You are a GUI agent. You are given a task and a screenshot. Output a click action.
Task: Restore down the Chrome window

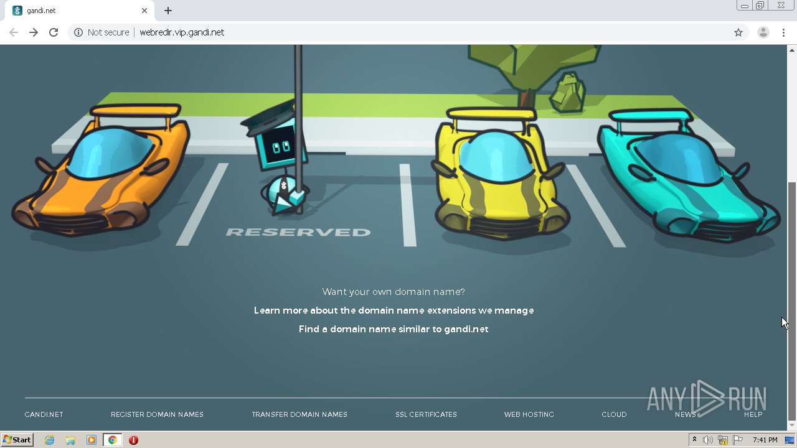tap(760, 6)
